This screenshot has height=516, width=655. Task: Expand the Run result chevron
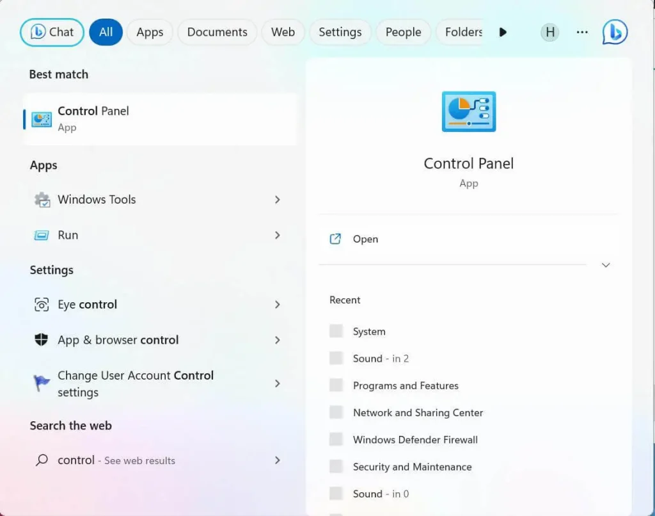[x=278, y=235]
